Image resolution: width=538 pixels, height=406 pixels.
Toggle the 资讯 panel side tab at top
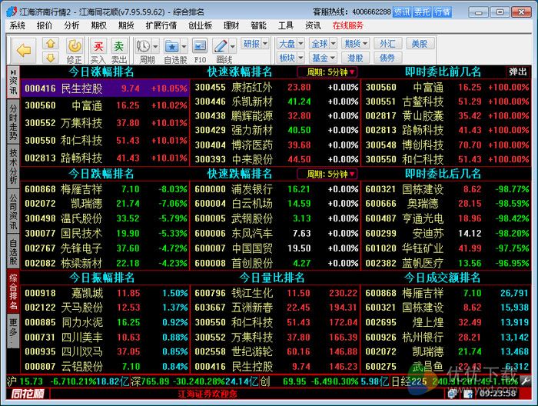[x=13, y=82]
